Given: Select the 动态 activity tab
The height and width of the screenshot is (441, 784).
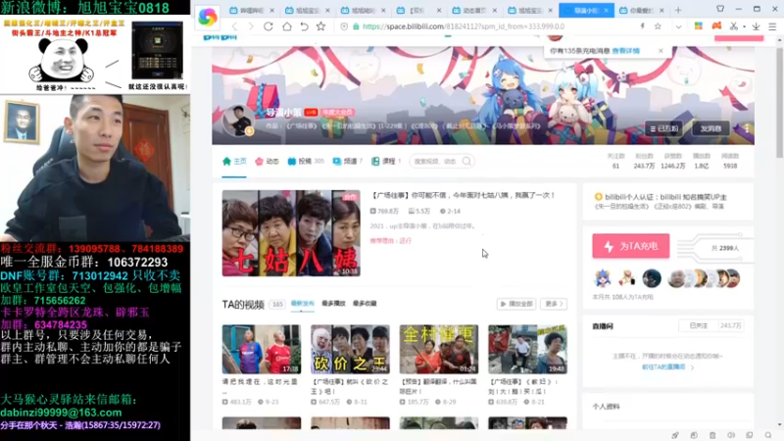Looking at the screenshot, I should [x=267, y=161].
